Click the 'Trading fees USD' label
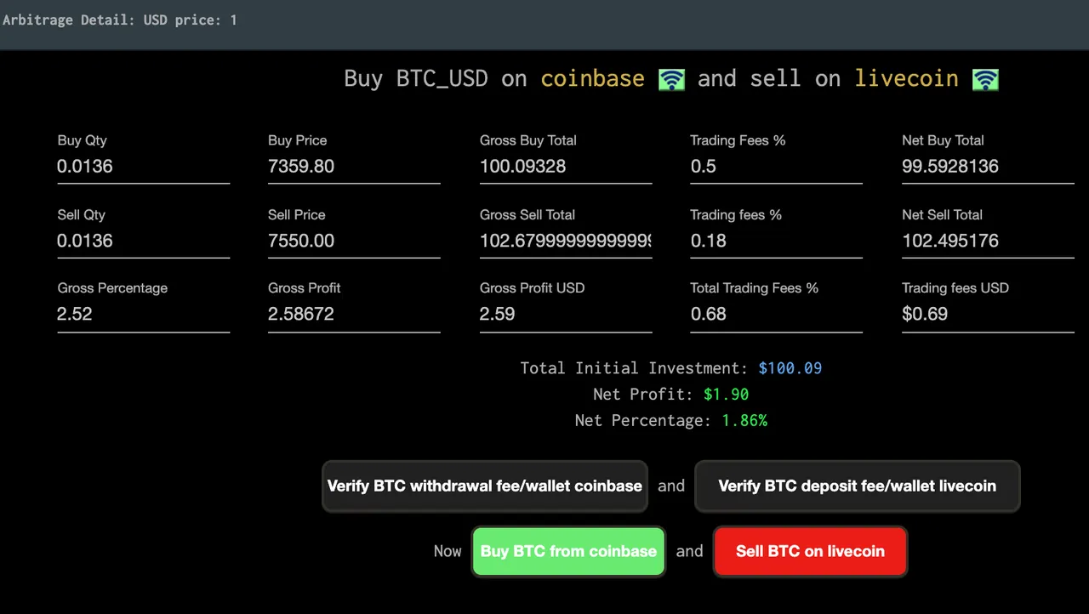 955,288
